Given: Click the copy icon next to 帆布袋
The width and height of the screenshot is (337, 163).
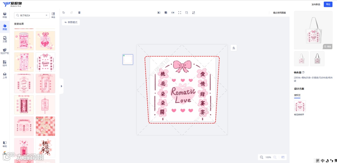Looking at the screenshot, I should 303,72.
